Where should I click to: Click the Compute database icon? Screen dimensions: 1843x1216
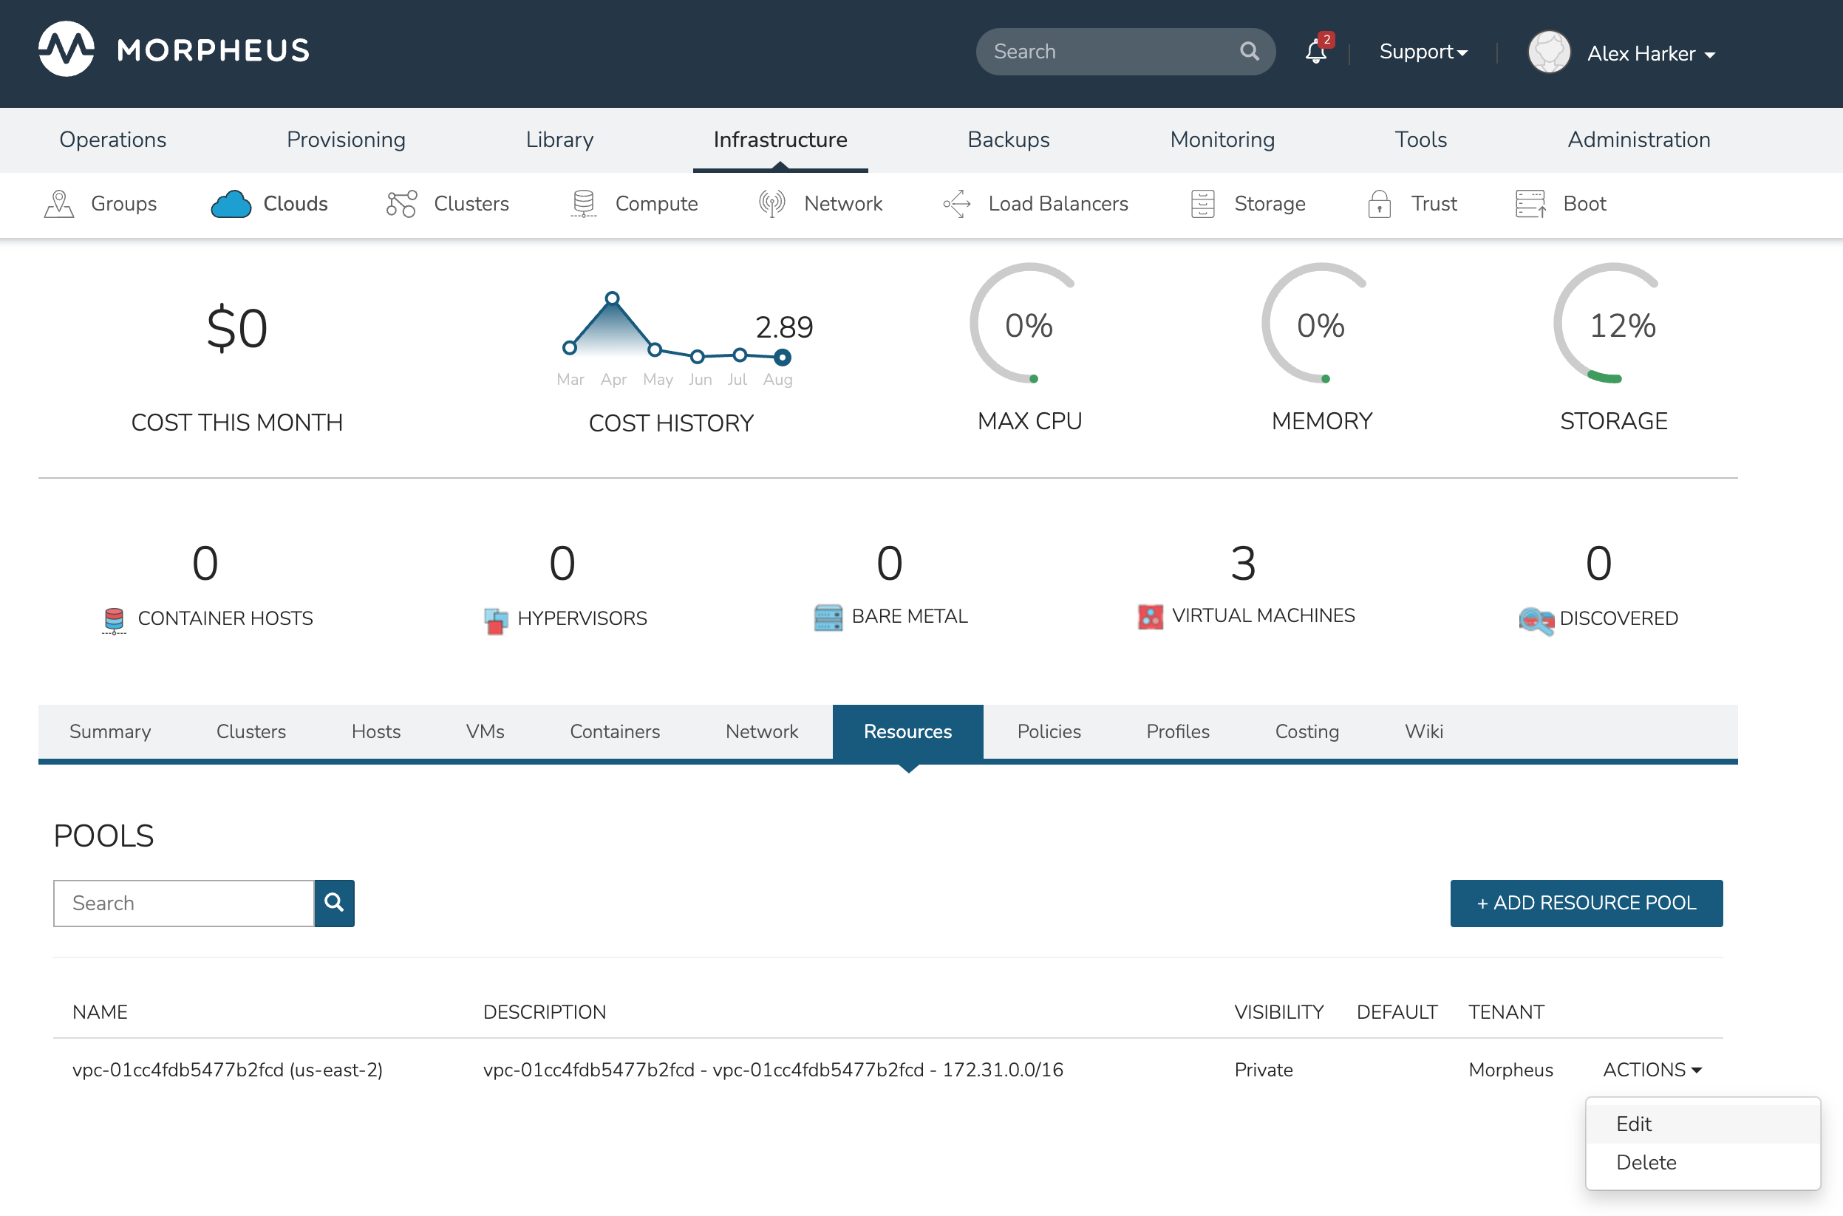click(x=583, y=204)
